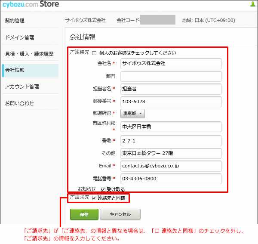
Task: Focus the empty 部門 field
Action: tap(171, 77)
